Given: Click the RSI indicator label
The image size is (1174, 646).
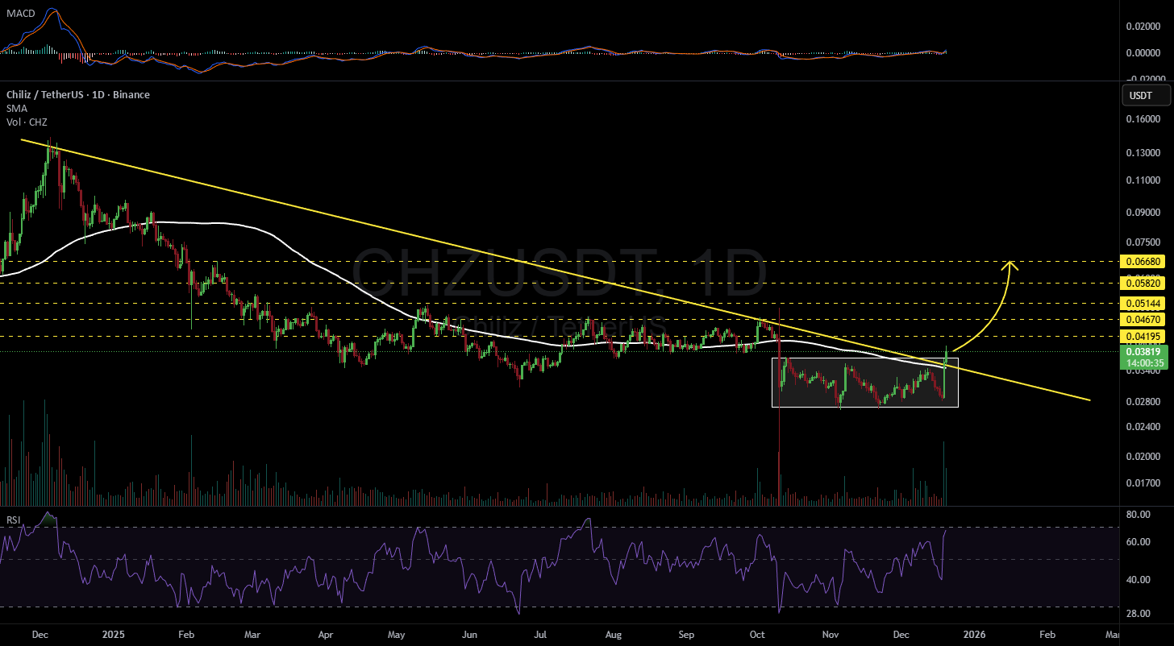Looking at the screenshot, I should [x=12, y=520].
